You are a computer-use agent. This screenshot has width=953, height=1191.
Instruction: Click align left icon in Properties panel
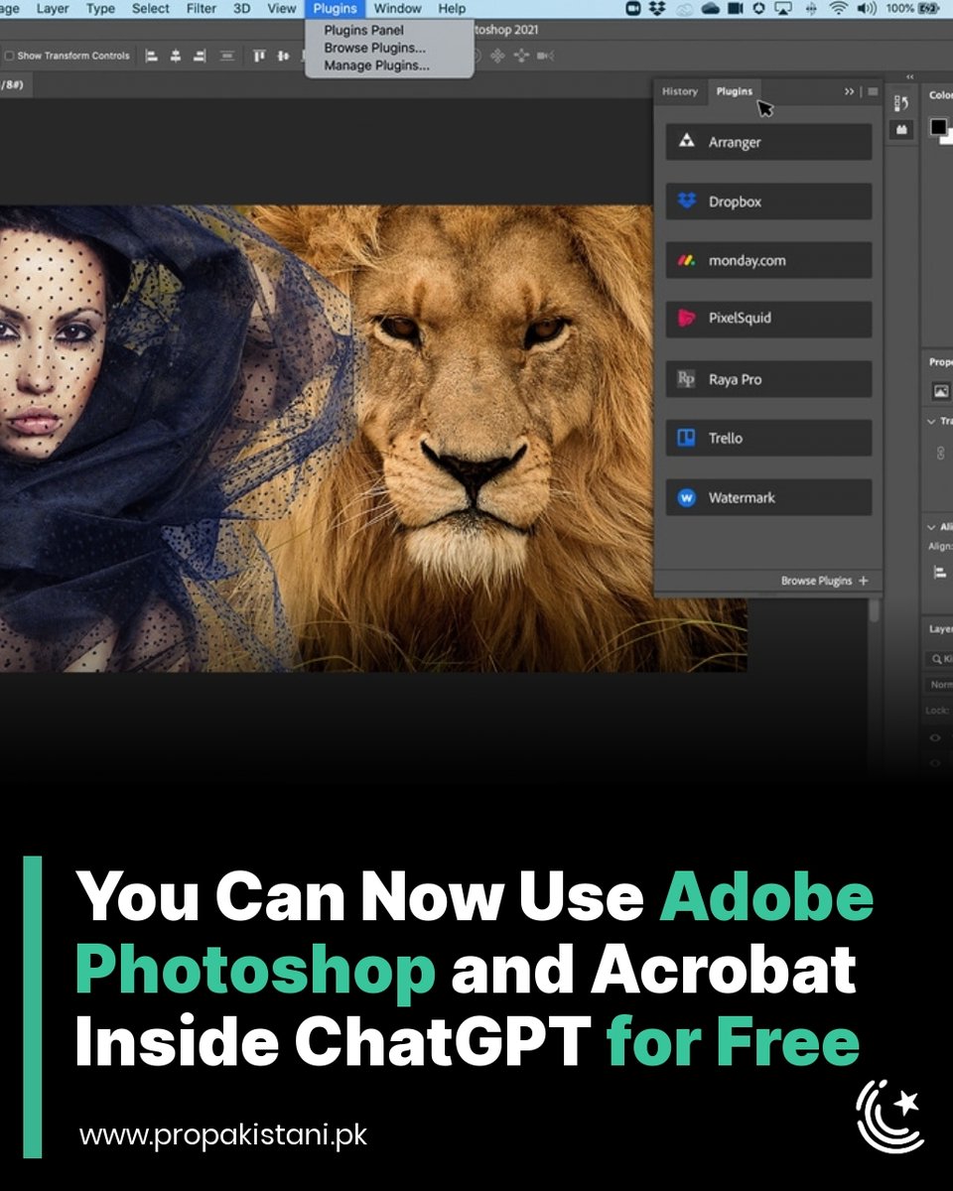point(940,572)
